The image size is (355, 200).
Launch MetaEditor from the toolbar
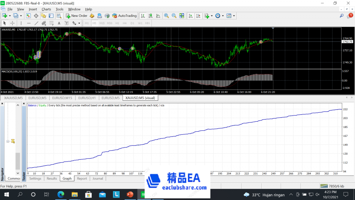click(92, 16)
